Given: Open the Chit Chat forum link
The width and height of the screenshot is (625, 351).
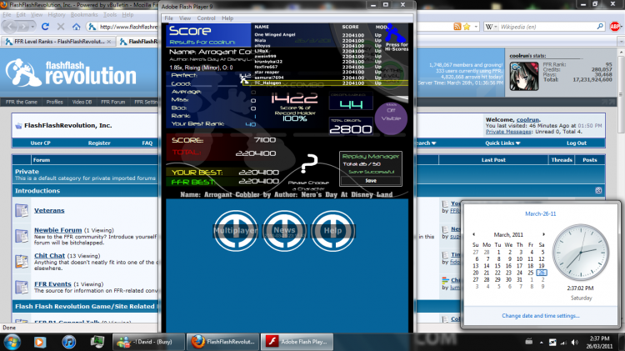Looking at the screenshot, I should click(49, 255).
